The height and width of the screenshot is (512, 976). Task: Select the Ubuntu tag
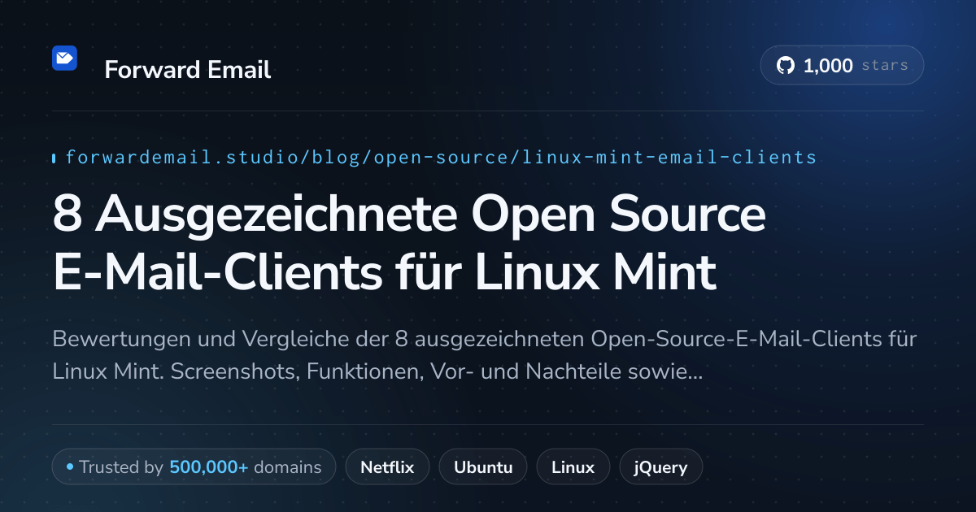pos(483,467)
